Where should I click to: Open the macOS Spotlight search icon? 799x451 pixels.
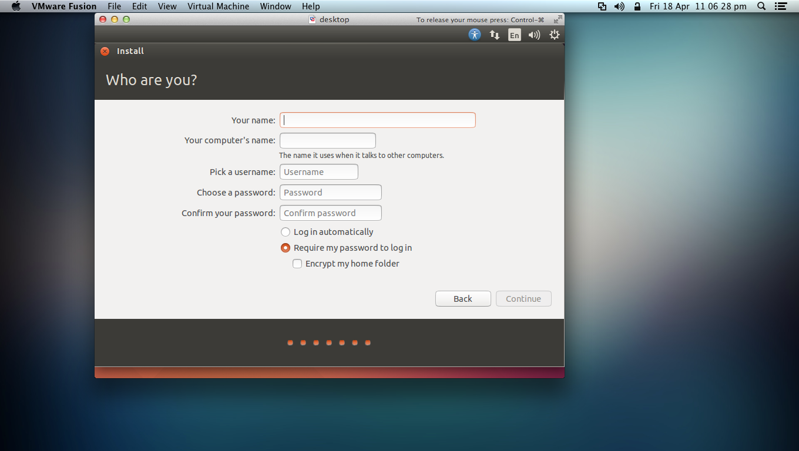pos(761,6)
